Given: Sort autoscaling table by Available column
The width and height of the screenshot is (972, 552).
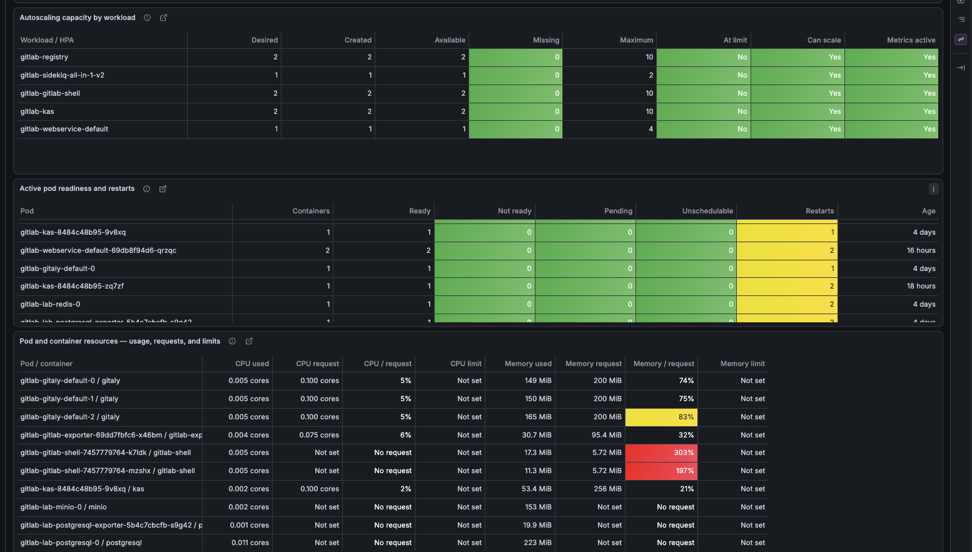Looking at the screenshot, I should [x=450, y=40].
